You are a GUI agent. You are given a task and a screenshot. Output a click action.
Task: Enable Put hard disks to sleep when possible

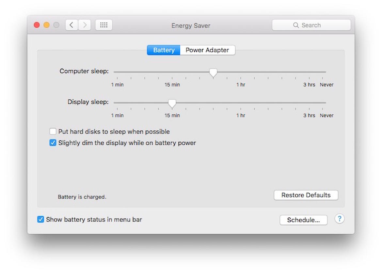53,131
